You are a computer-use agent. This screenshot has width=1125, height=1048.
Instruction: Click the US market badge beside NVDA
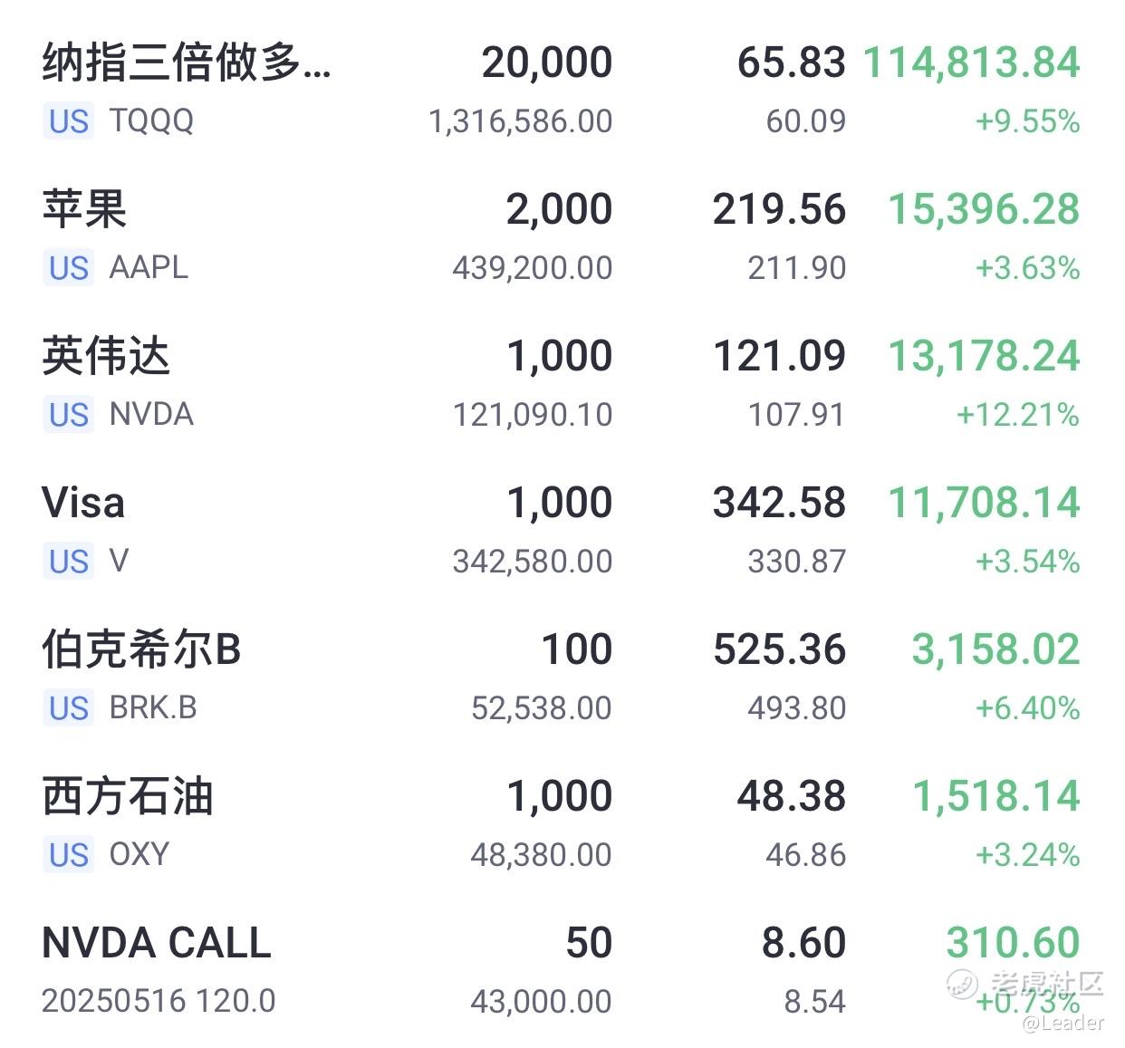(69, 415)
